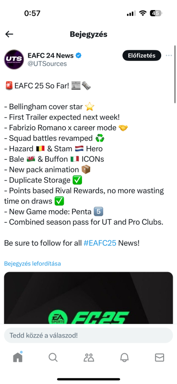Open the Search magnifier tab
This screenshot has height=384, width=177.
[x=53, y=358]
